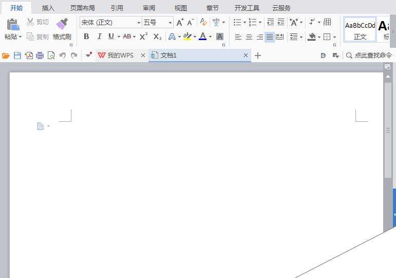The image size is (396, 278).
Task: Toggle Underline formatting
Action: [x=111, y=36]
